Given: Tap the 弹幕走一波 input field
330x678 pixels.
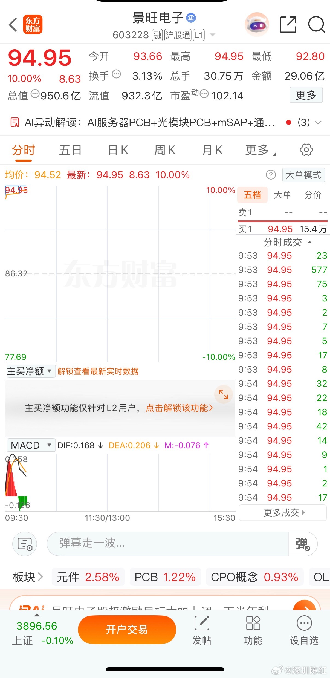Looking at the screenshot, I should [x=167, y=544].
